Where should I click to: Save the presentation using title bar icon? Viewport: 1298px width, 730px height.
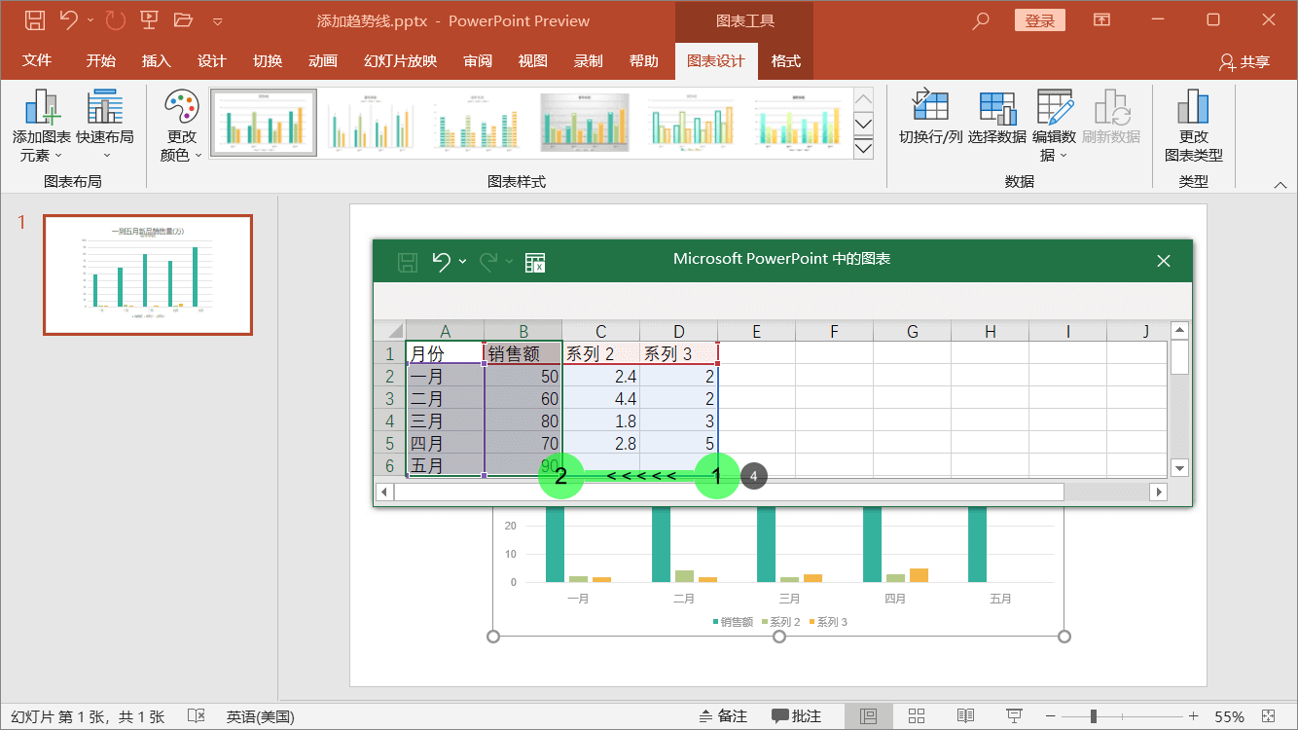pyautogui.click(x=34, y=20)
